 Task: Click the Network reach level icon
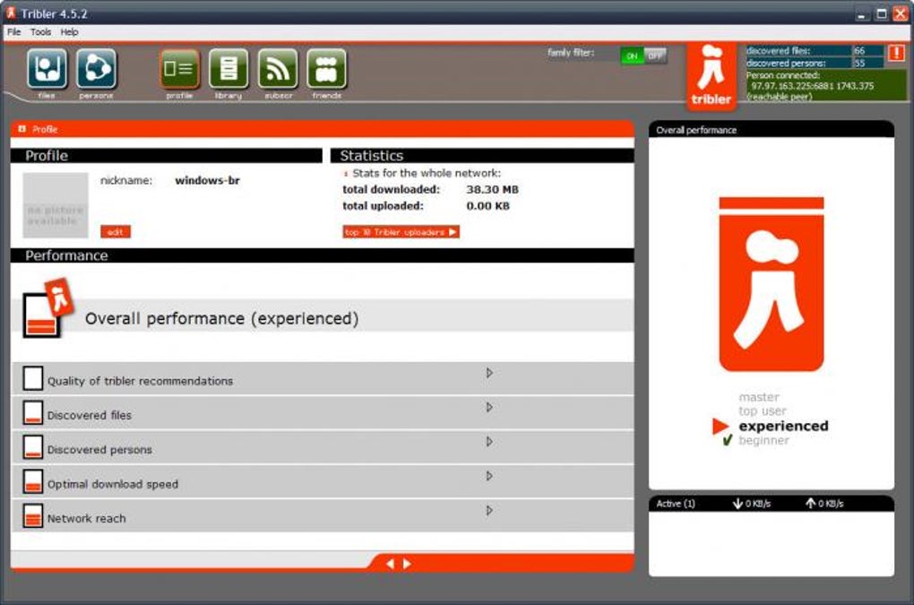pos(32,516)
